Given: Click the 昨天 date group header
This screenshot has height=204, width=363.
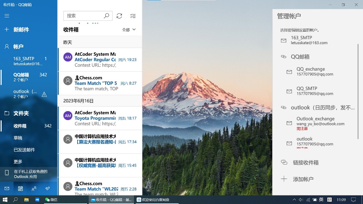Looking at the screenshot, I should (100, 42).
